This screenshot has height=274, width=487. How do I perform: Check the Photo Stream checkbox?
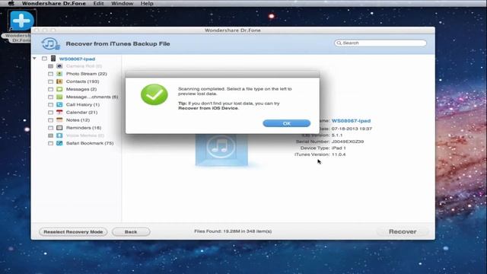(51, 74)
